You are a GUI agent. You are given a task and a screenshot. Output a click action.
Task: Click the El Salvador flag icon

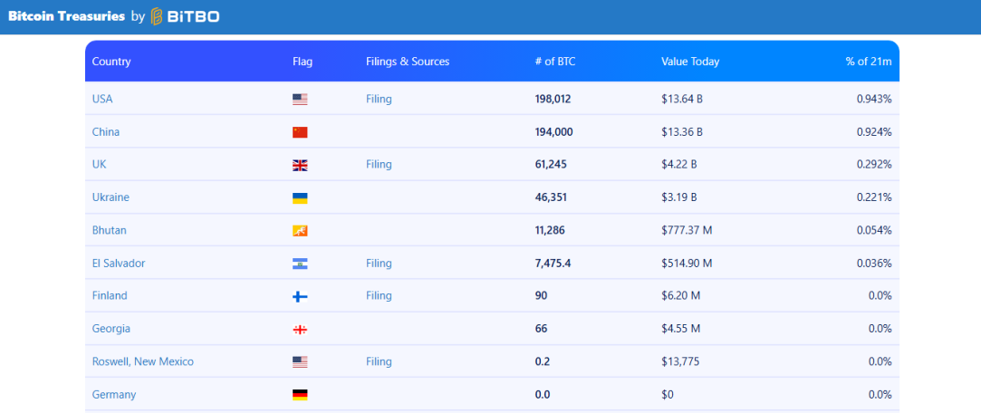pos(300,264)
